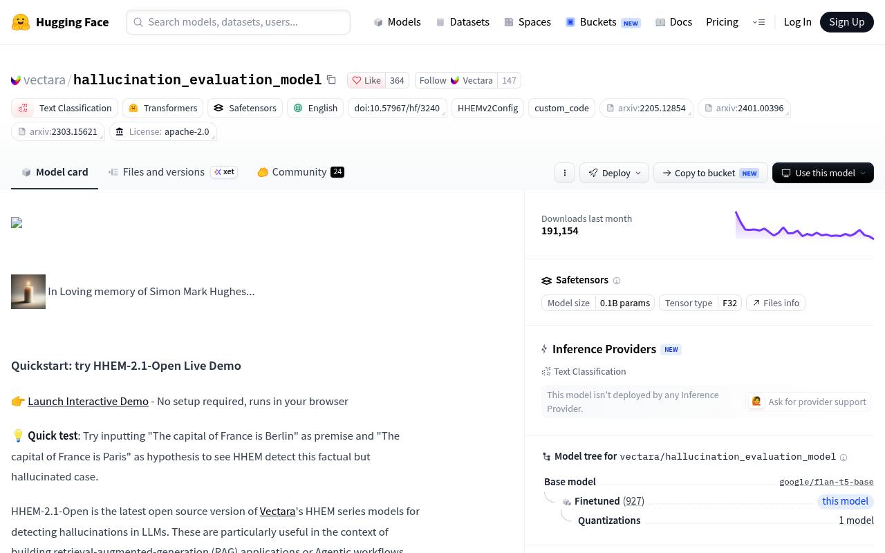Ask for provider support

coord(808,402)
